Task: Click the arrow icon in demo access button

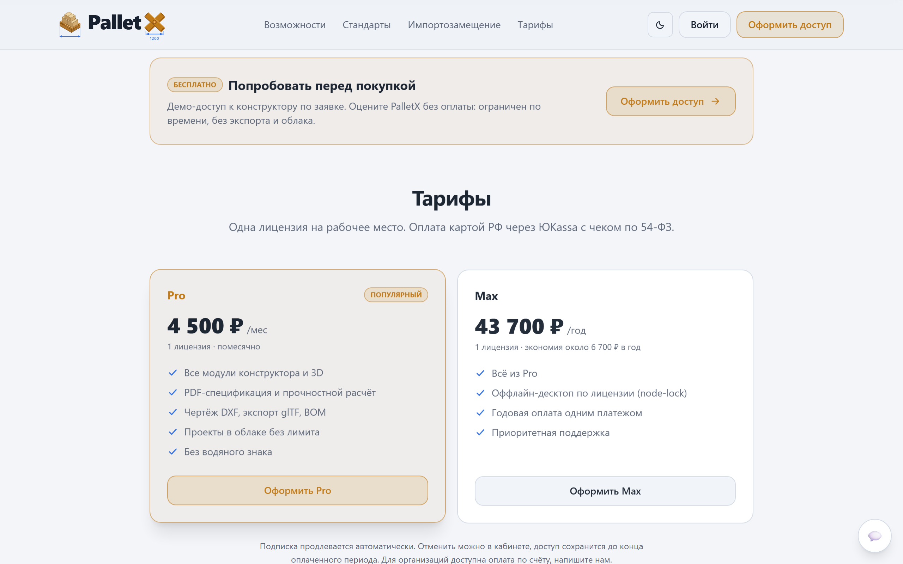Action: tap(715, 102)
